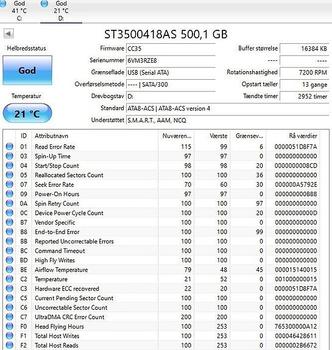Click status icon for Seek Error Rate
The width and height of the screenshot is (332, 350).
9,184
